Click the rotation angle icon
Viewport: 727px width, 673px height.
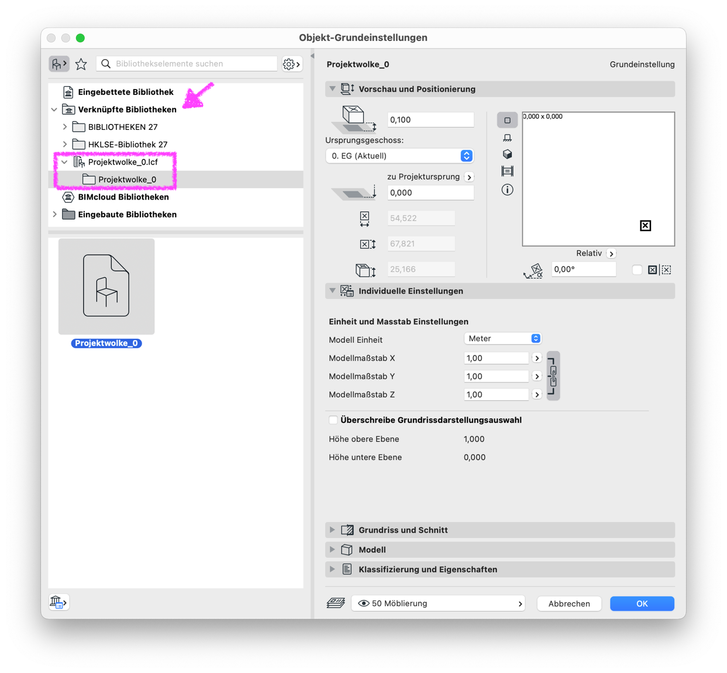click(x=533, y=270)
